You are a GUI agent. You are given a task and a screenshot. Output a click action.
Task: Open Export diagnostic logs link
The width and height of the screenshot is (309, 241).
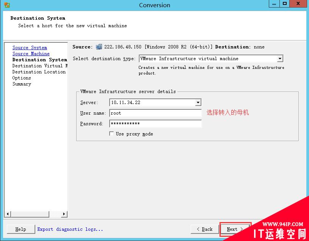[x=70, y=229]
